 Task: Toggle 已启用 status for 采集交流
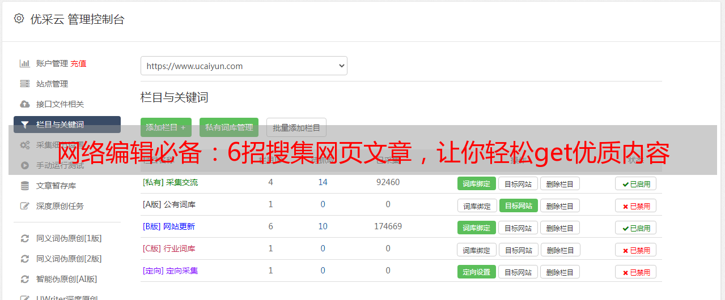[x=636, y=183]
